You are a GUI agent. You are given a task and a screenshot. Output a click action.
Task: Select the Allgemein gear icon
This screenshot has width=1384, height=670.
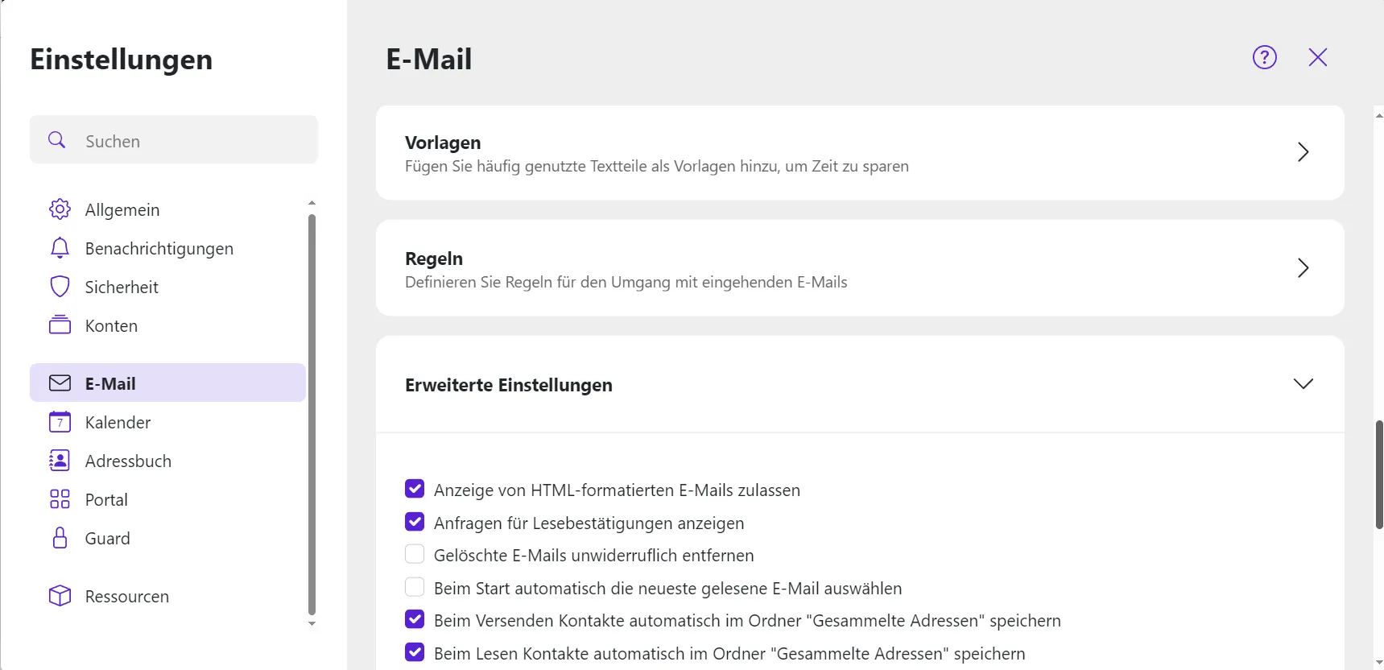click(59, 209)
